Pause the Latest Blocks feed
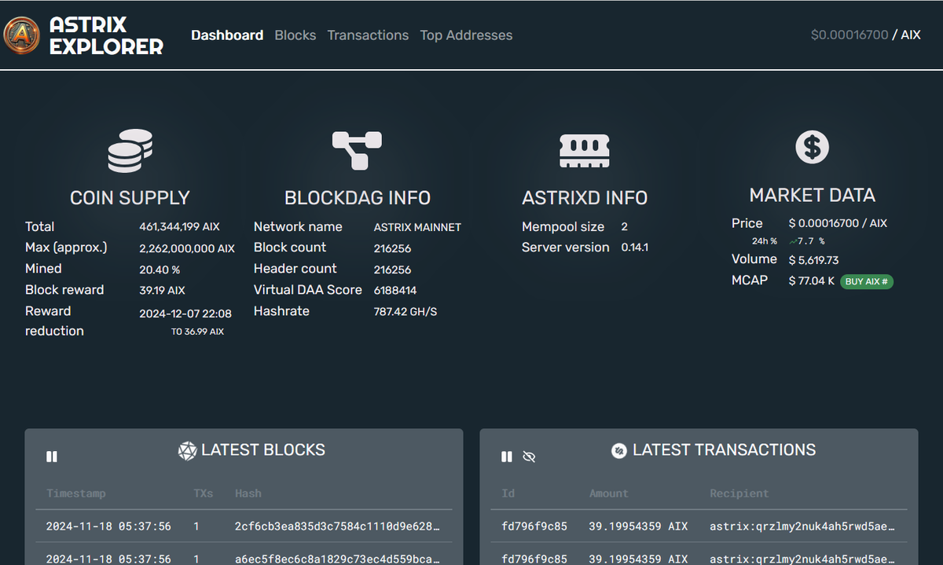943x565 pixels. [52, 457]
